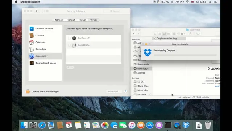
Task: Open AirDrop below Downloads in Finder sidebar
Action: click(x=141, y=73)
